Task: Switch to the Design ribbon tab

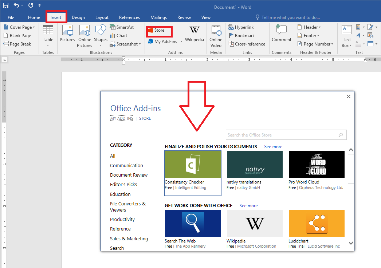Action: (x=78, y=17)
